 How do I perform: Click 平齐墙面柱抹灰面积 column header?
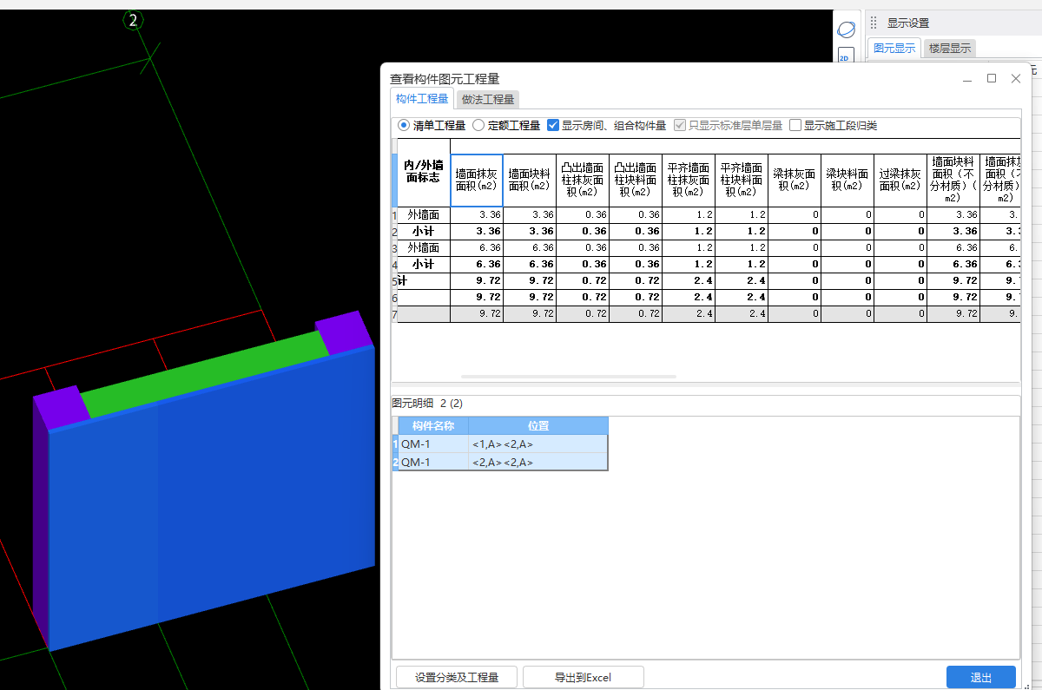click(x=689, y=180)
